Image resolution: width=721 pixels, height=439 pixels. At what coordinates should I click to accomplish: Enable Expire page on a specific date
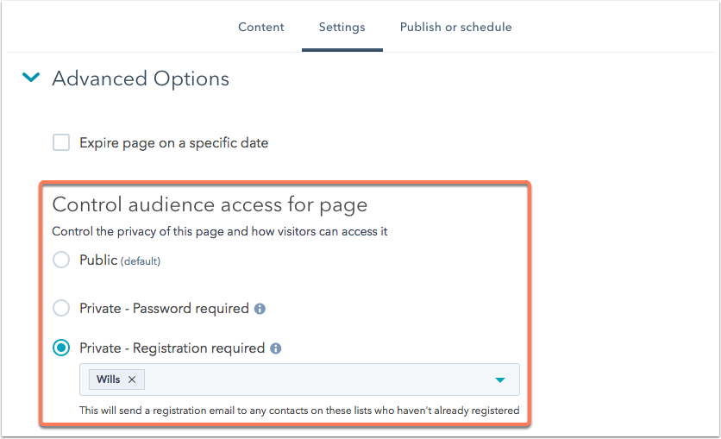click(x=61, y=143)
